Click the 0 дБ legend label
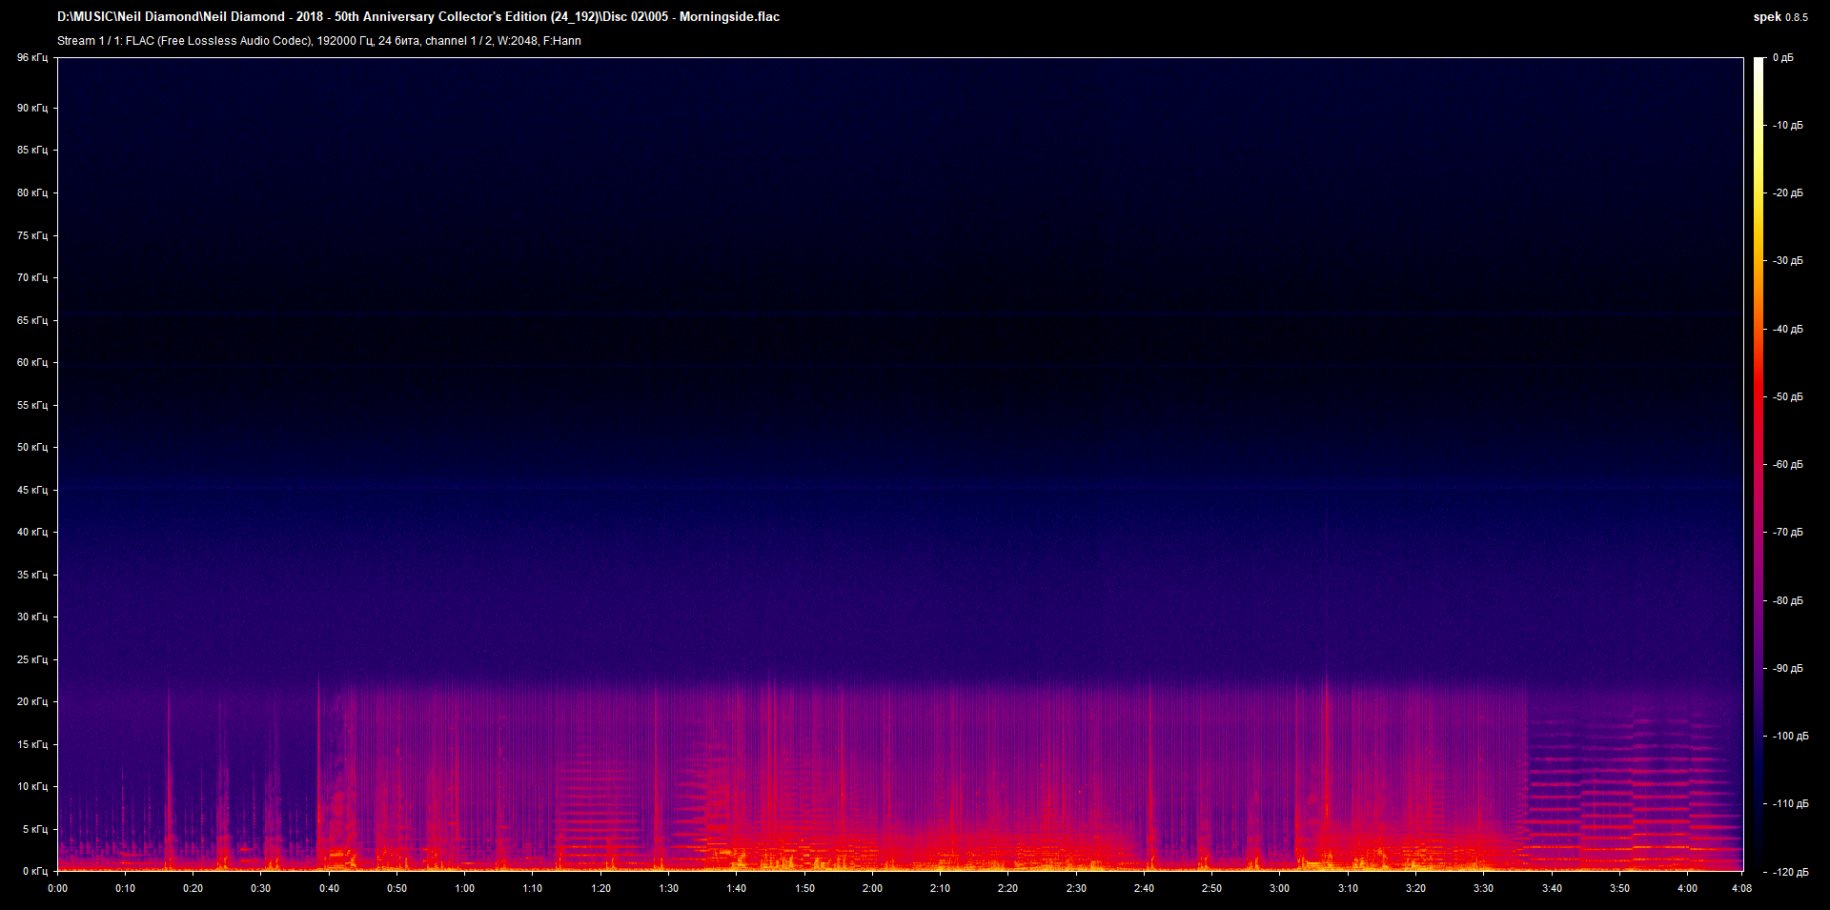The width and height of the screenshot is (1830, 910). (1785, 57)
